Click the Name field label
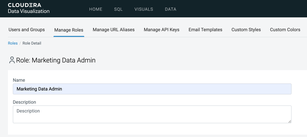Viewport: 307px width, 137px height. coord(19,80)
